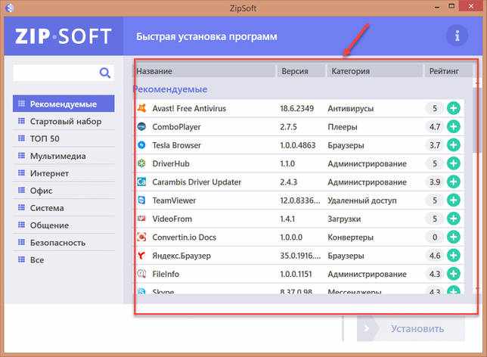487x357 pixels.
Task: Click Avast! Free Antivirus app icon
Action: pyautogui.click(x=141, y=108)
